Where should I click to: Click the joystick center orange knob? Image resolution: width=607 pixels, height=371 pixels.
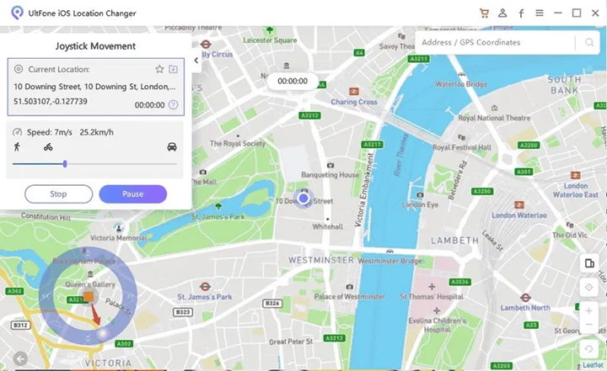coord(89,296)
